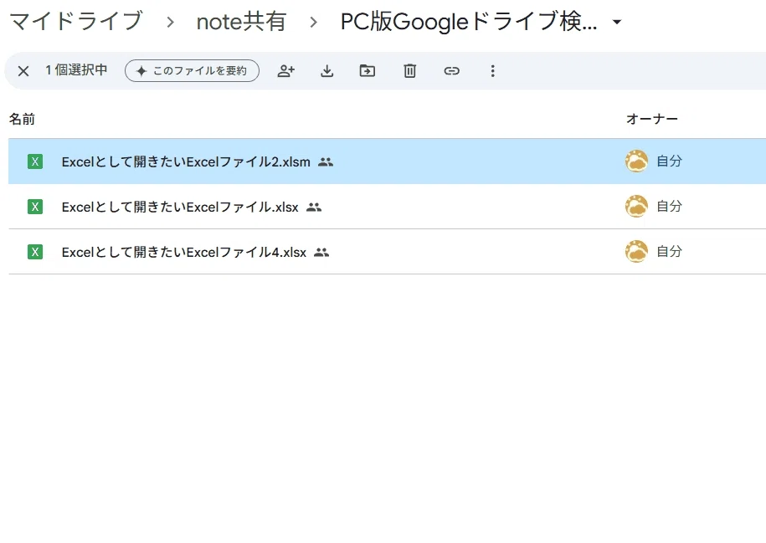Clear the selection with the X icon
Viewport: 766px width, 543px height.
pyautogui.click(x=23, y=71)
